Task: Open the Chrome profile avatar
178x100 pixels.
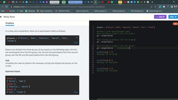Action: click(x=175, y=7)
